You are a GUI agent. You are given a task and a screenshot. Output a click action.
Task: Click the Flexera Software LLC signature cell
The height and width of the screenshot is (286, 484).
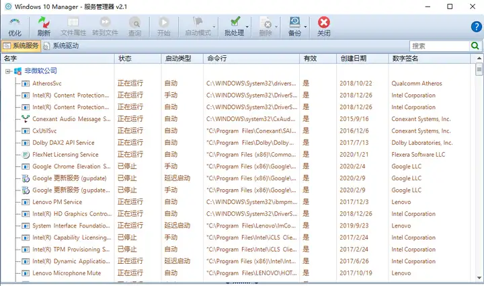(x=418, y=154)
